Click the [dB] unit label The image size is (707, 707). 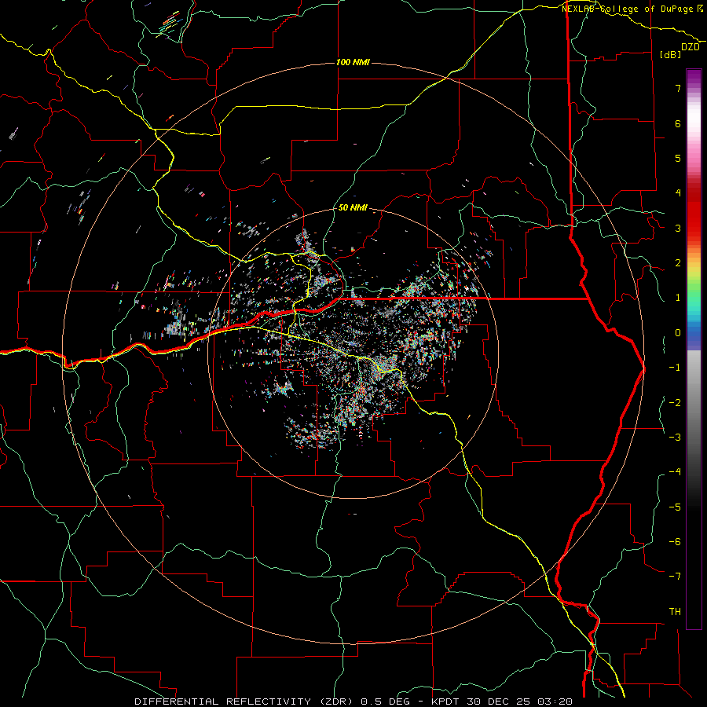pos(671,54)
